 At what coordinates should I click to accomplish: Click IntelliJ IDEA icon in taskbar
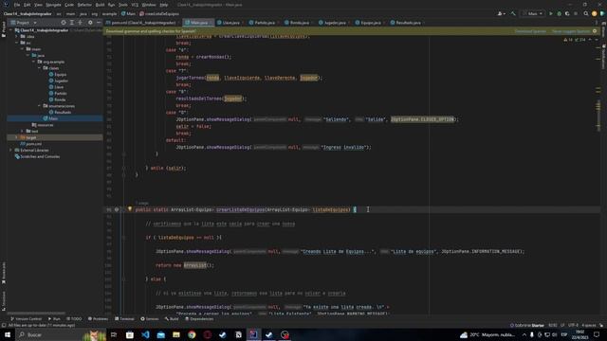pyautogui.click(x=253, y=334)
